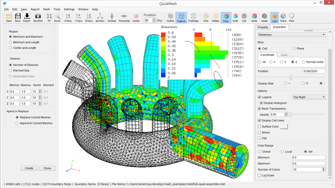Take a screenshot with SavePict
The width and height of the screenshot is (335, 188).
pos(38,18)
